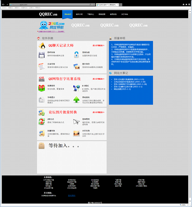The image size is (192, 207).
Task: Open the browser tools gear icon
Action: 189,4
